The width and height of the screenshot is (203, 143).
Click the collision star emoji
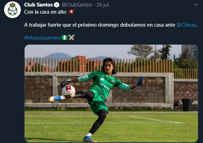(x=71, y=12)
